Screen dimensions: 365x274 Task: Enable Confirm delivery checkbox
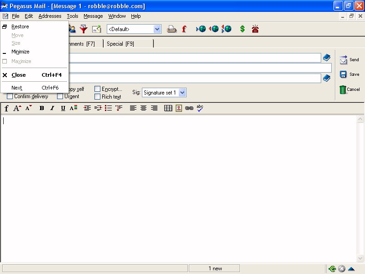[x=10, y=96]
